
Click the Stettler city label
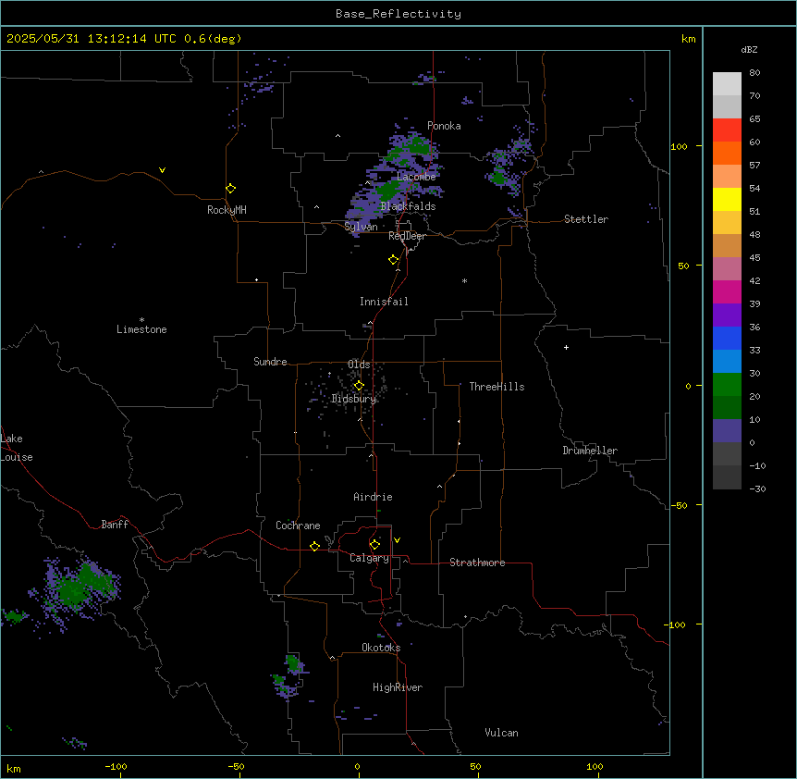pyautogui.click(x=586, y=219)
